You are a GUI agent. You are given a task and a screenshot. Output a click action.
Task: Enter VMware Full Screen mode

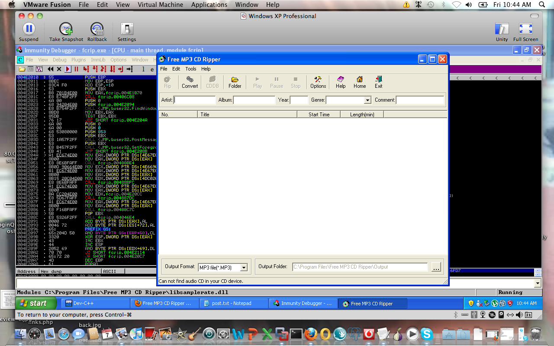(x=525, y=32)
